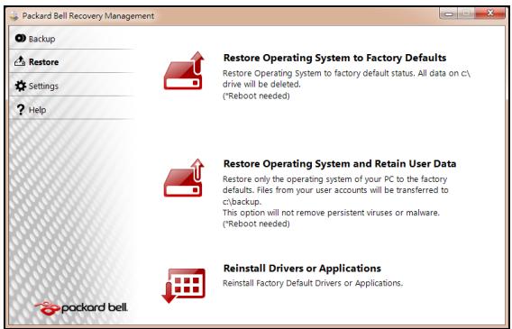Screen dimensions: 512x329
Task: Close the Recovery Management window
Action: click(489, 14)
